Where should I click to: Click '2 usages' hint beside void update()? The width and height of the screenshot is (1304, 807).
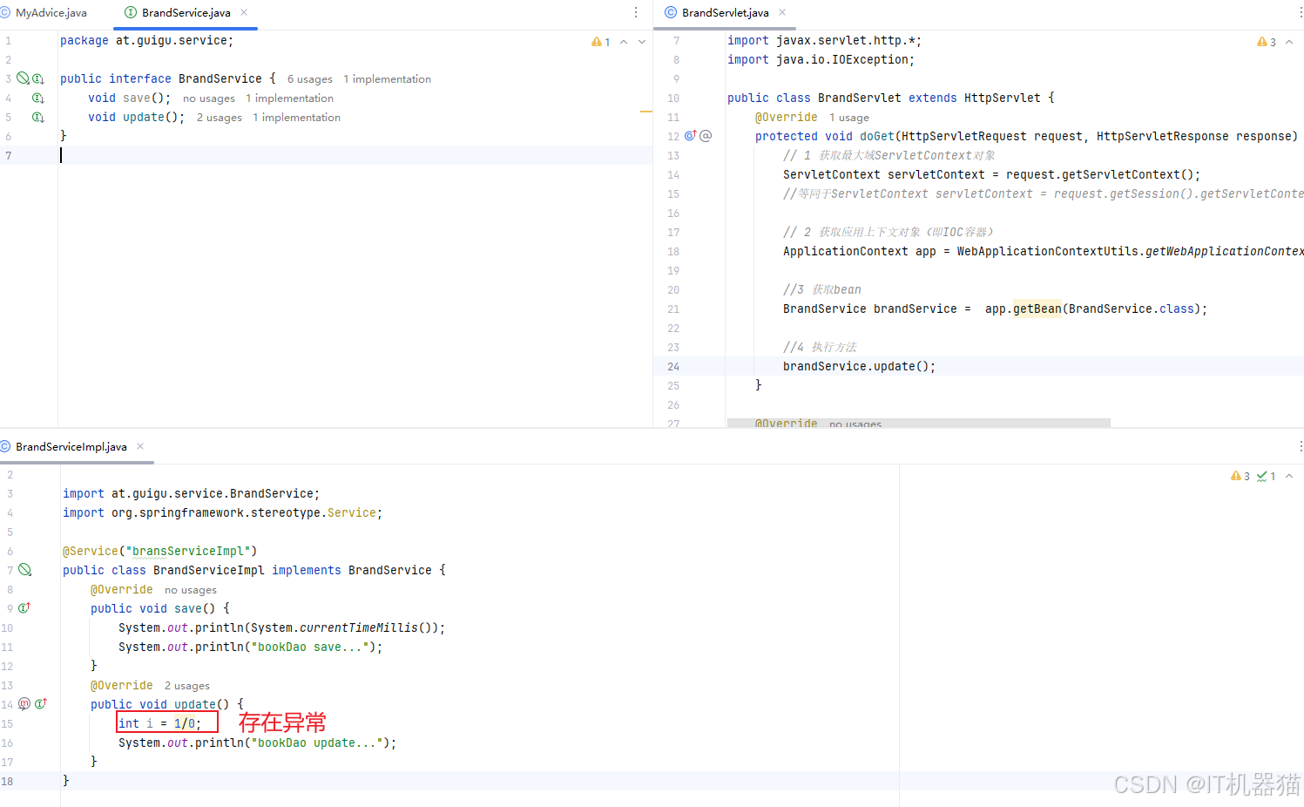point(220,118)
